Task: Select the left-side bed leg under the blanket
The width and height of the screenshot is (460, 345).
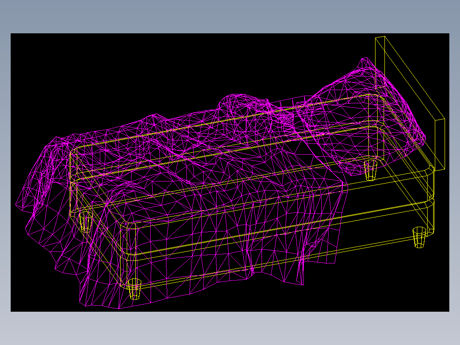Action: pyautogui.click(x=85, y=222)
